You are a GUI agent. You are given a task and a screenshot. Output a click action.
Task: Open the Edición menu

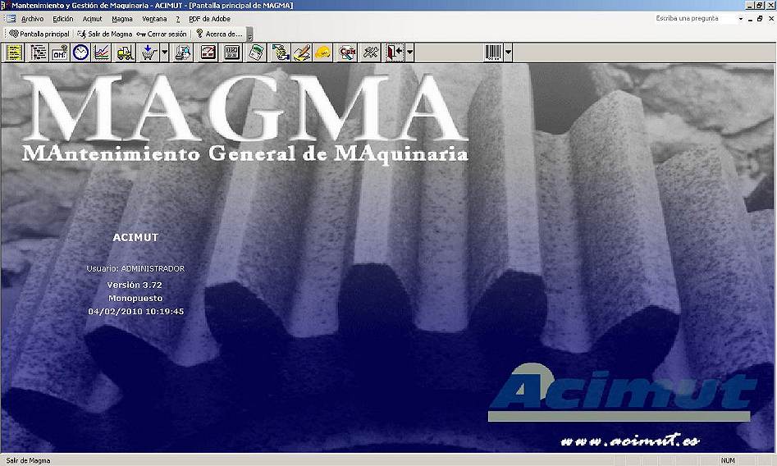pyautogui.click(x=63, y=19)
